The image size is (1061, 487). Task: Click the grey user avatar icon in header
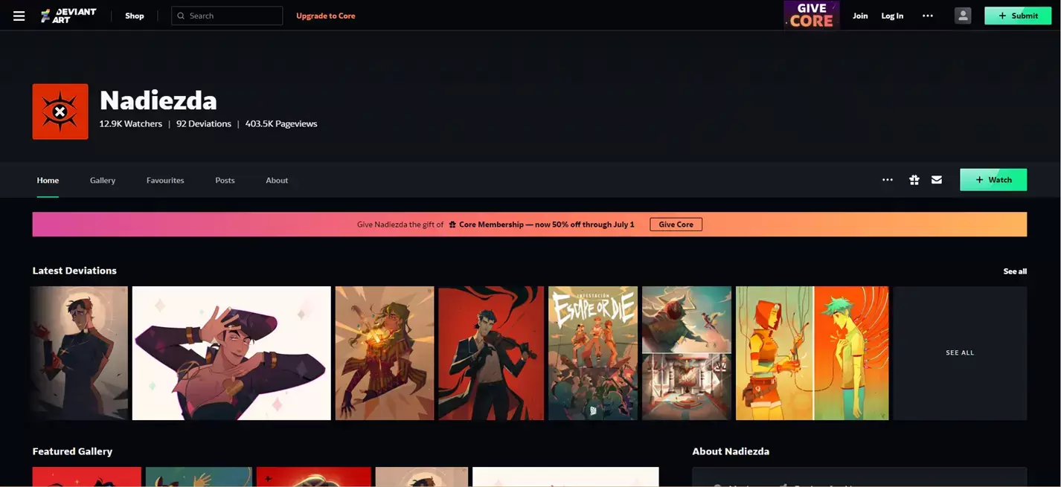click(x=963, y=16)
